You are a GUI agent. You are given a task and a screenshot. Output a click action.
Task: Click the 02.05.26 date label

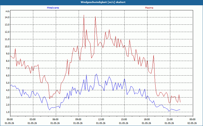(192, 123)
